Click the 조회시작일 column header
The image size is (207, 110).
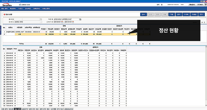[x=28, y=28]
